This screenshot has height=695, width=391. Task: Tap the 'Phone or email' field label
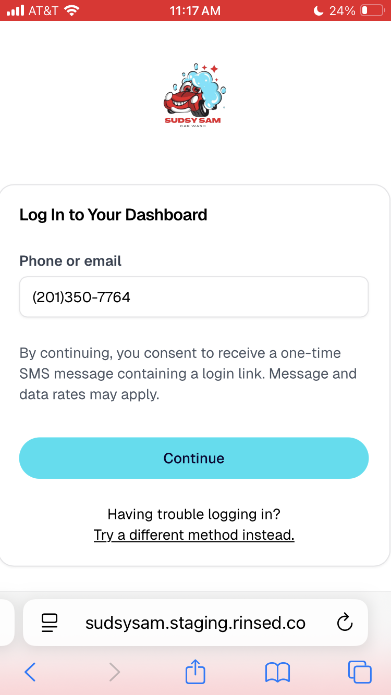point(70,261)
